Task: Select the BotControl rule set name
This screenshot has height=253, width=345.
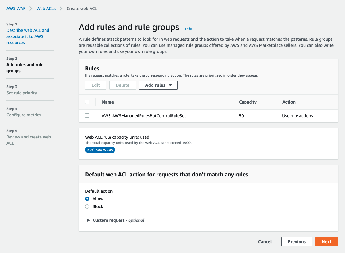Action: [143, 116]
